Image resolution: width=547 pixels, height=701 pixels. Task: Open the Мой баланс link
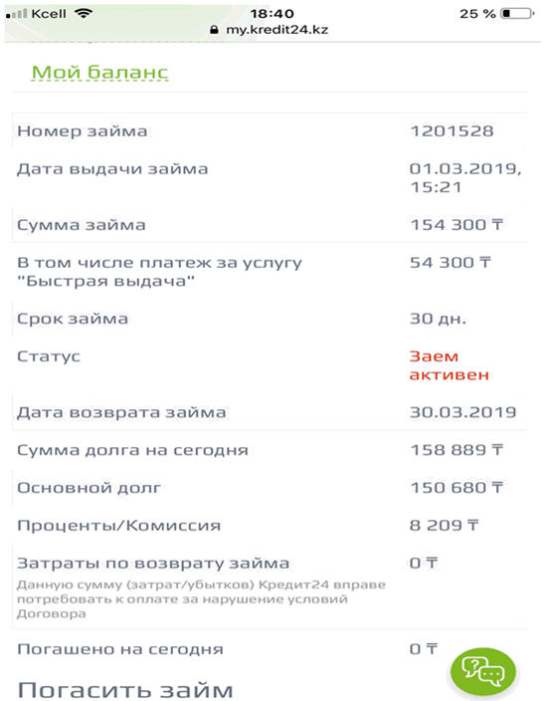click(100, 73)
